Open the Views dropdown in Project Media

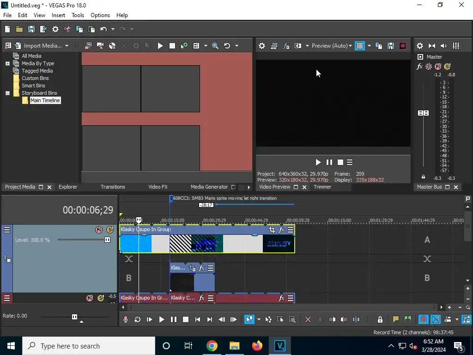click(206, 46)
